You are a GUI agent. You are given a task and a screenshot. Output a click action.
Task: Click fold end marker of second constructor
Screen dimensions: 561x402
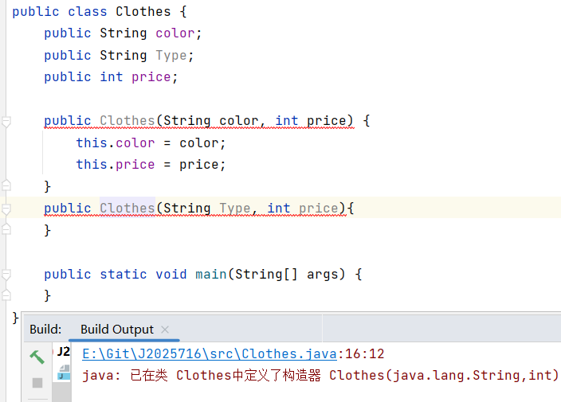pyautogui.click(x=6, y=229)
